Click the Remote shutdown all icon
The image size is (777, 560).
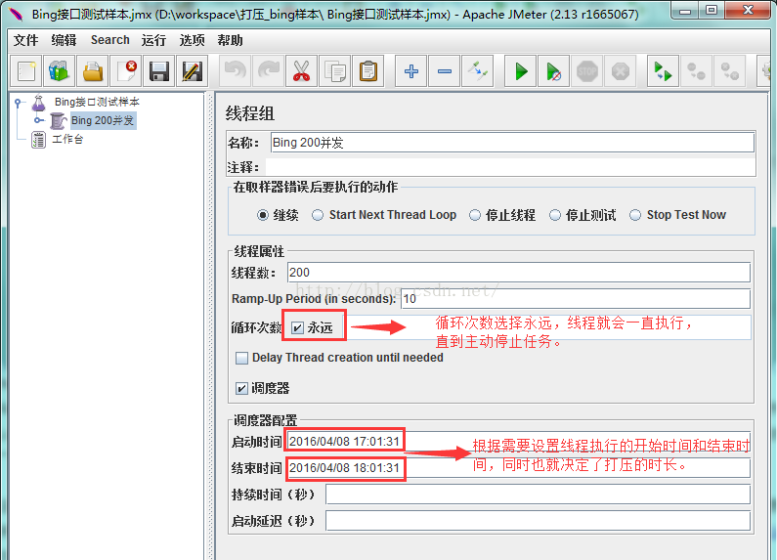click(729, 71)
